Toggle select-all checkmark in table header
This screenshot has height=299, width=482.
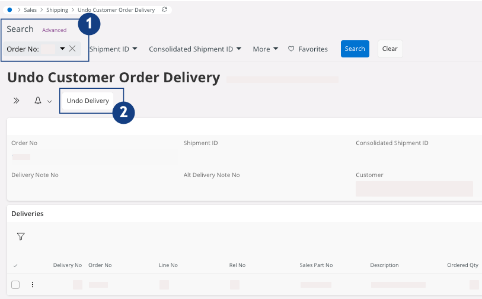(x=15, y=265)
